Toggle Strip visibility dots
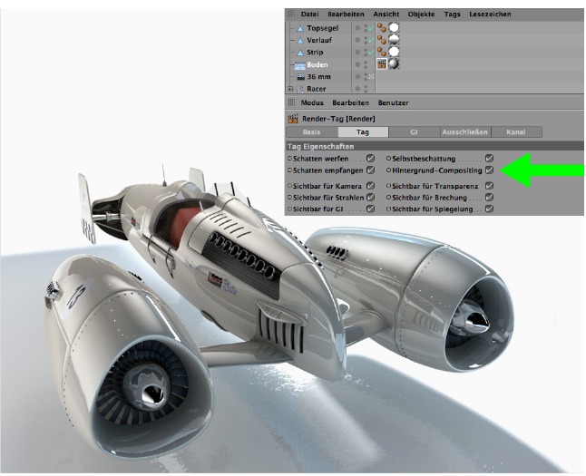Image resolution: width=586 pixels, height=476 pixels. (x=366, y=53)
